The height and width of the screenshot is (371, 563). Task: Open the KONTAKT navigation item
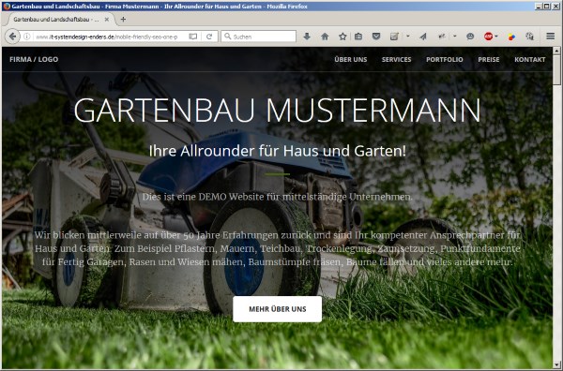tap(530, 60)
